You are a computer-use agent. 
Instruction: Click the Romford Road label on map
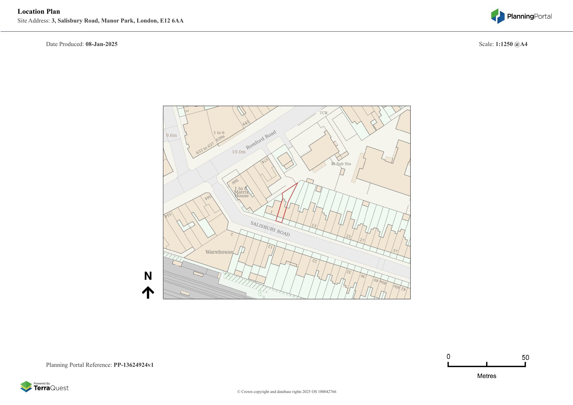click(x=261, y=140)
